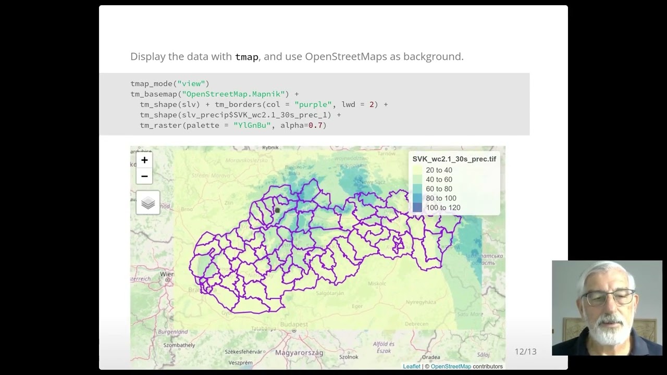This screenshot has height=375, width=667.
Task: Click the presenter webcam thumbnail
Action: (x=607, y=308)
